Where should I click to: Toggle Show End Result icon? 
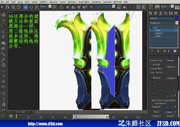pyautogui.click(x=158, y=51)
